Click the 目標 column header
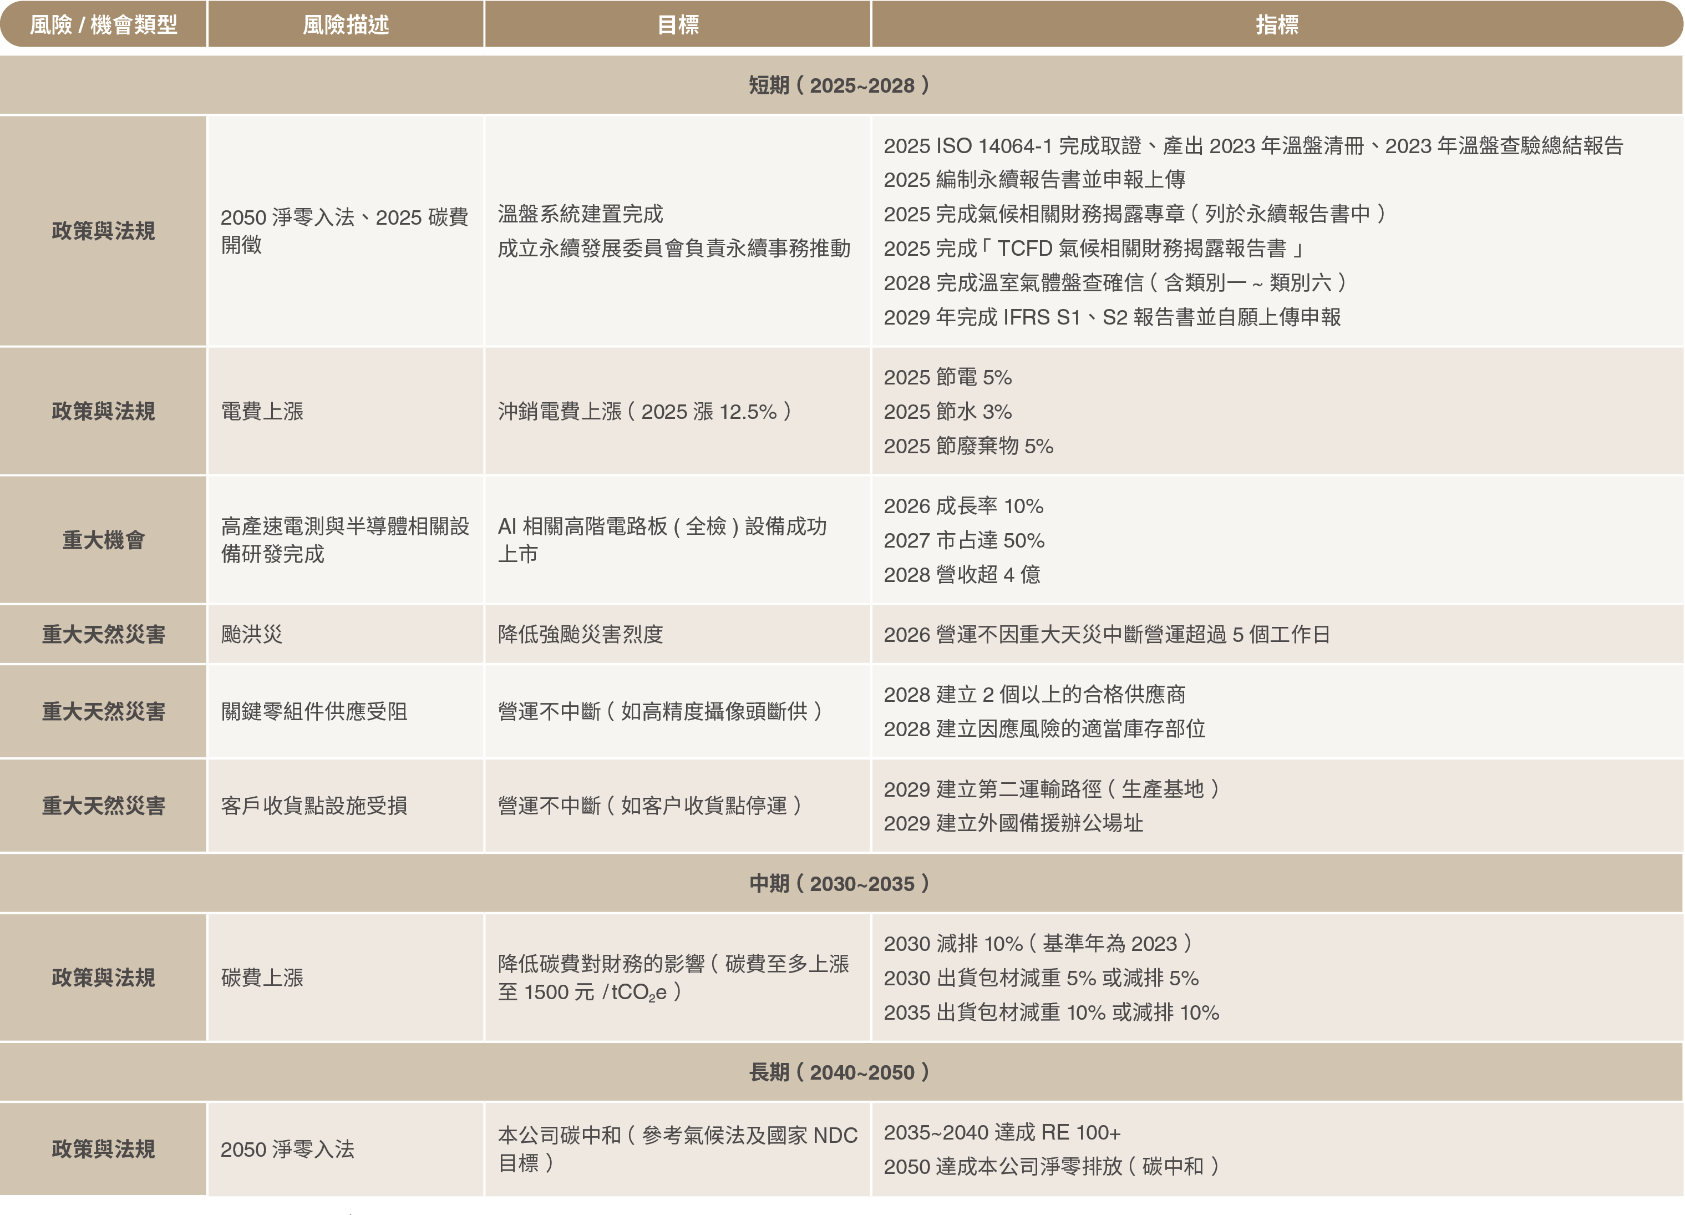 pyautogui.click(x=678, y=24)
